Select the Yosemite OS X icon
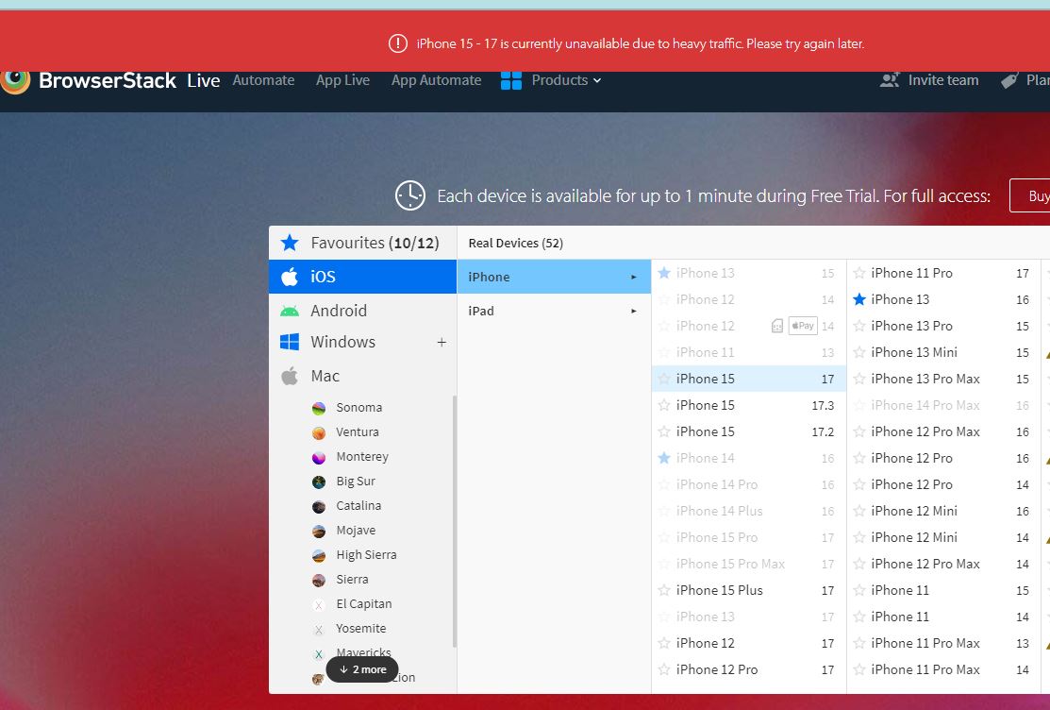 click(x=319, y=629)
